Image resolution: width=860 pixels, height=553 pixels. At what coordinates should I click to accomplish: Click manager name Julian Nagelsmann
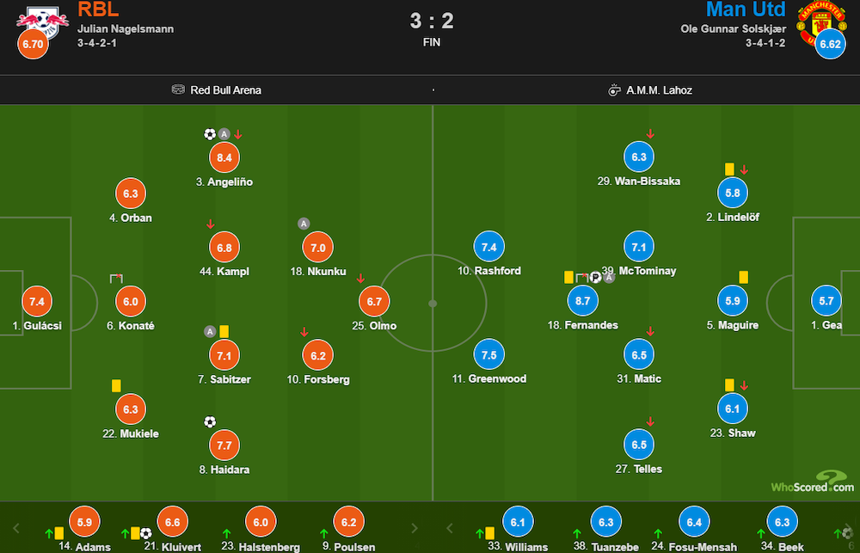[x=125, y=28]
